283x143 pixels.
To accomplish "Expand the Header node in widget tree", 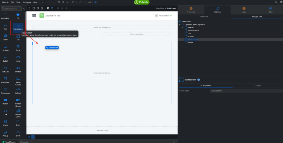I will click(x=183, y=27).
